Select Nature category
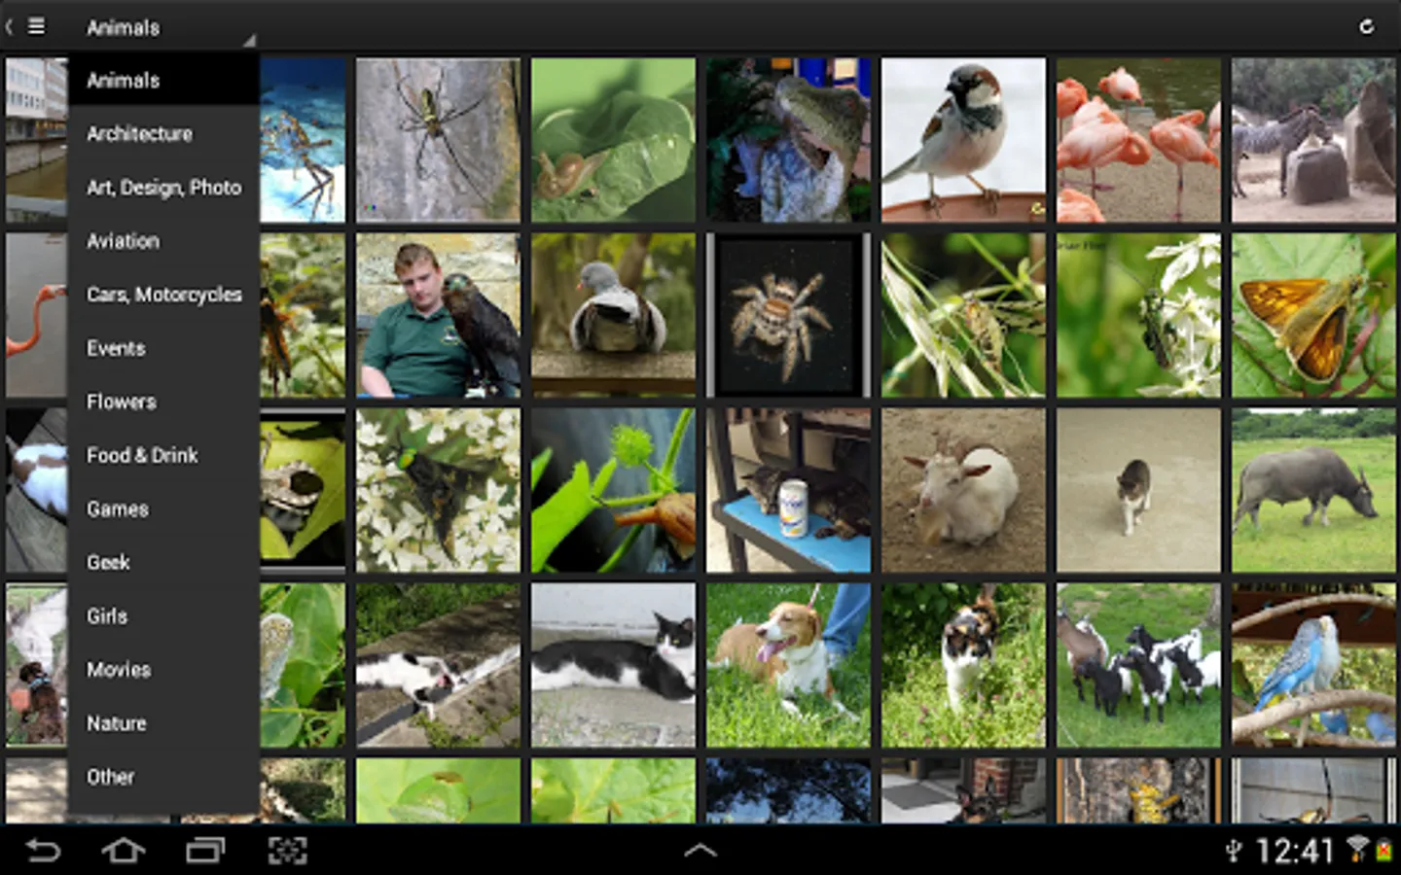 (163, 722)
